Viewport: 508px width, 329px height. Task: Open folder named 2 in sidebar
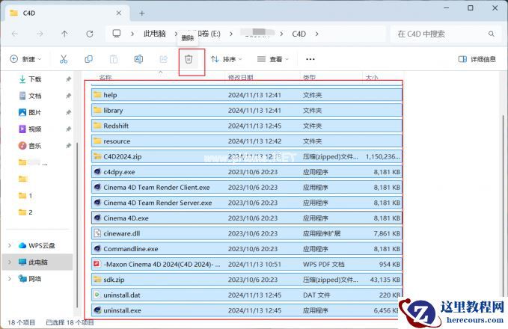[x=26, y=212]
